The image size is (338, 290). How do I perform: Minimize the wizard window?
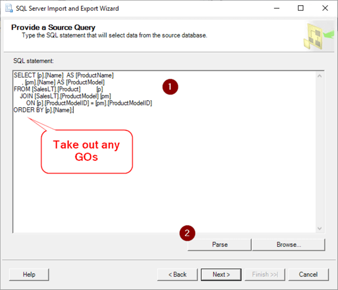[x=277, y=8]
